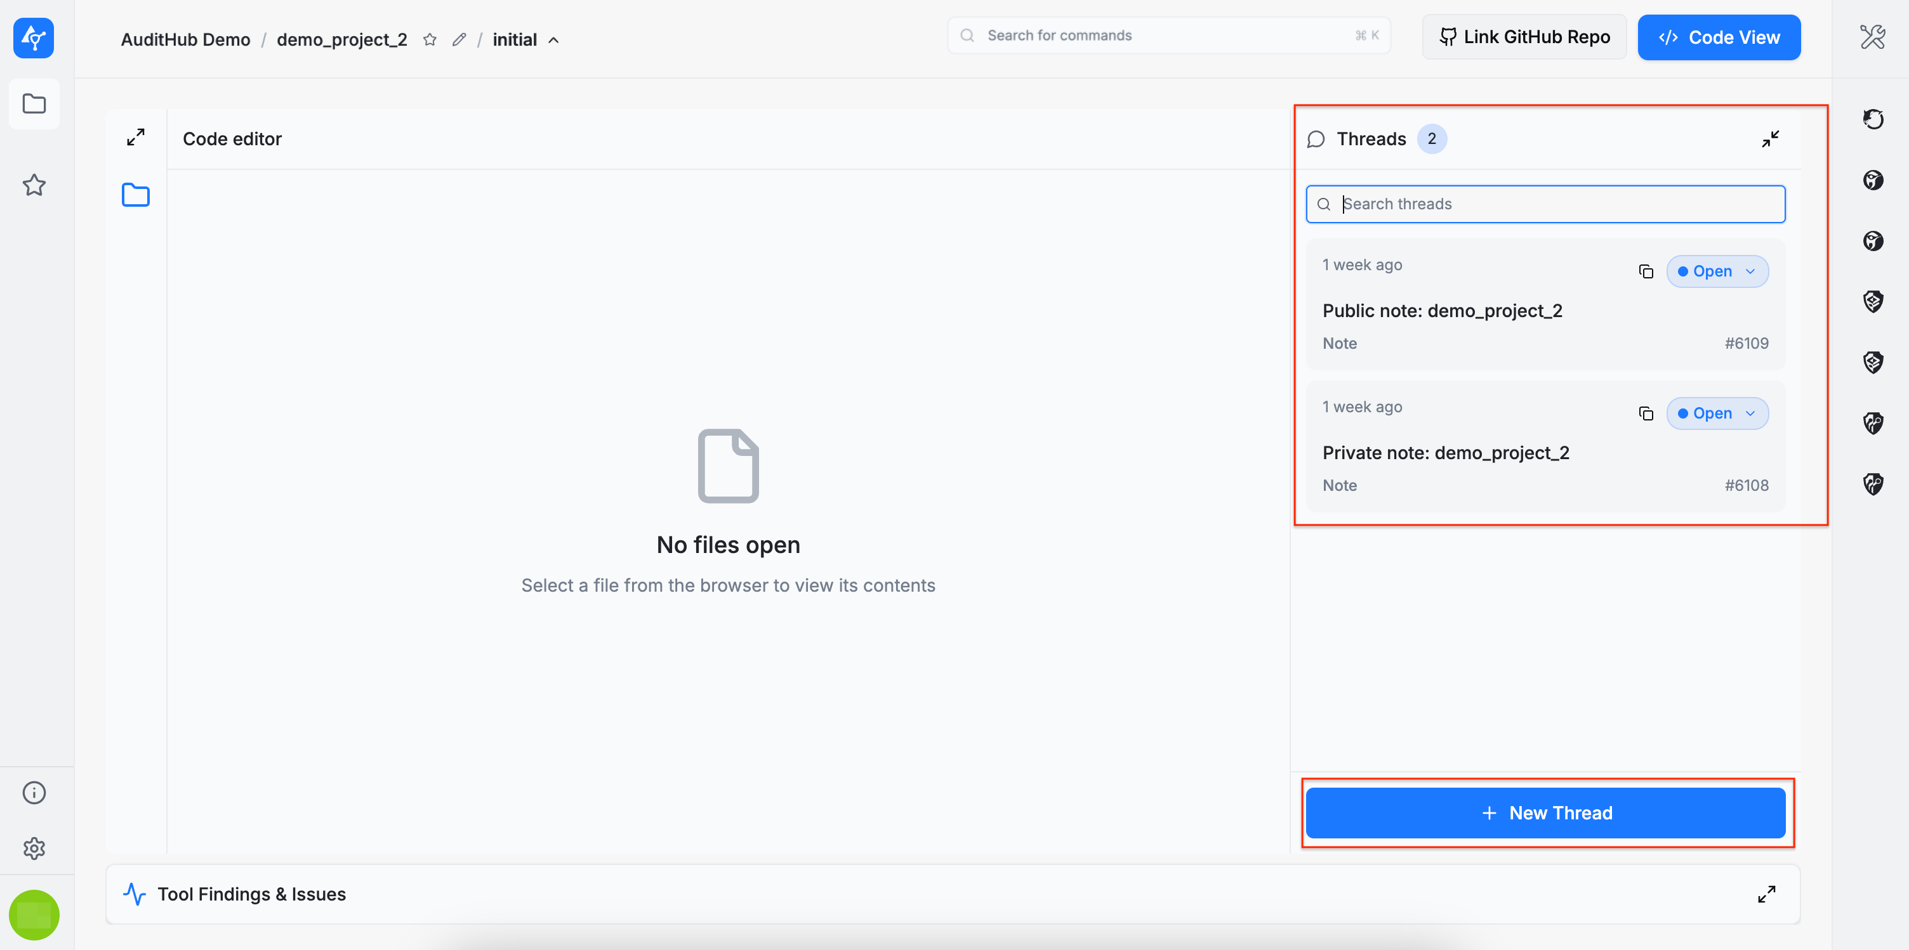Go to AuditHub Demo breadcrumb
The image size is (1909, 950).
[185, 40]
